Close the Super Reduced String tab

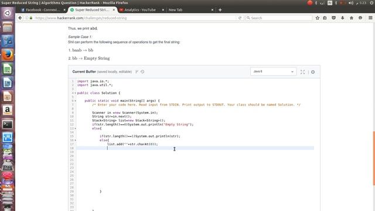(x=114, y=10)
